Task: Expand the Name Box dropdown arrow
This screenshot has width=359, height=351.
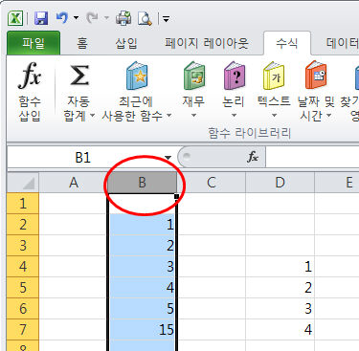Action: 168,158
